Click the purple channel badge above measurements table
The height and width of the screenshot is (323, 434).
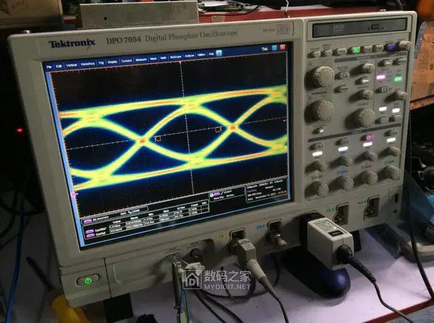87,221
